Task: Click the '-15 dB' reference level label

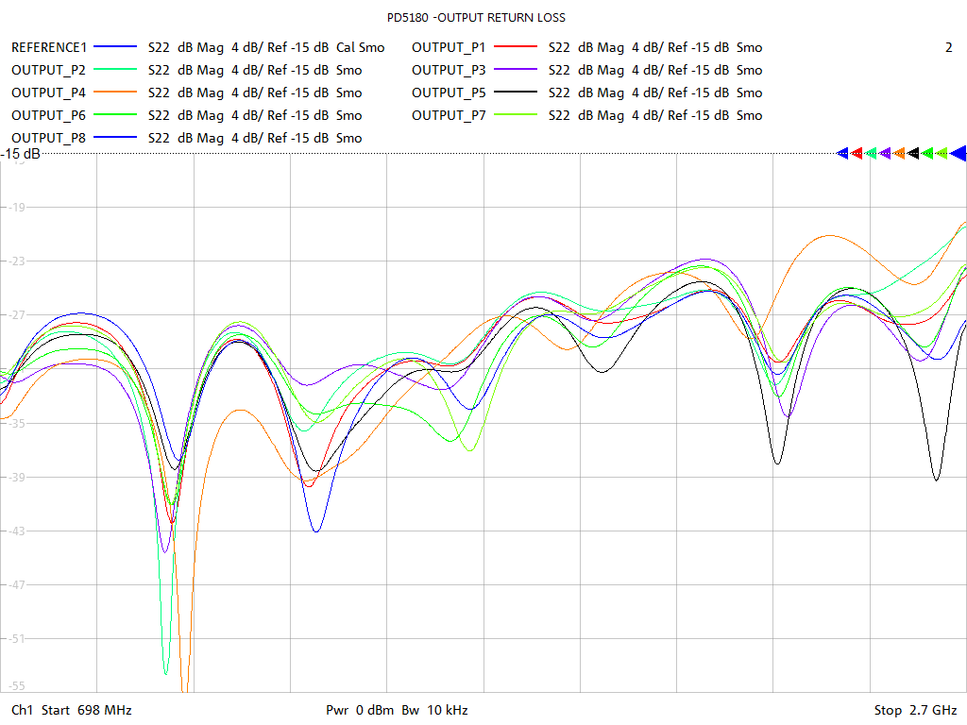Action: 21,154
